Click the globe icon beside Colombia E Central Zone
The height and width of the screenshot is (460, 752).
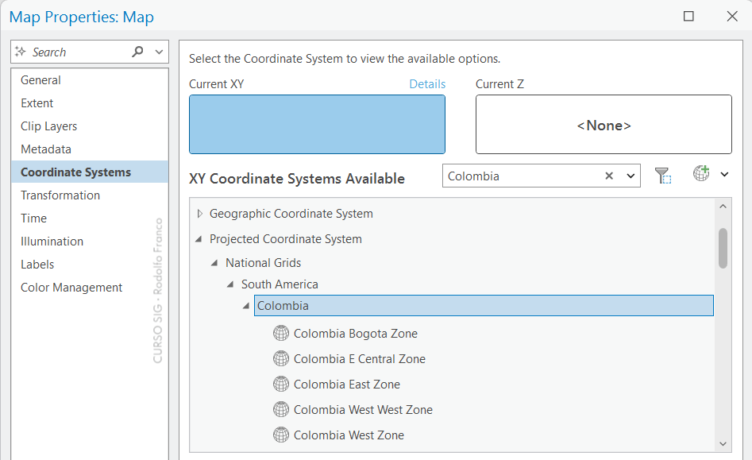pos(280,359)
